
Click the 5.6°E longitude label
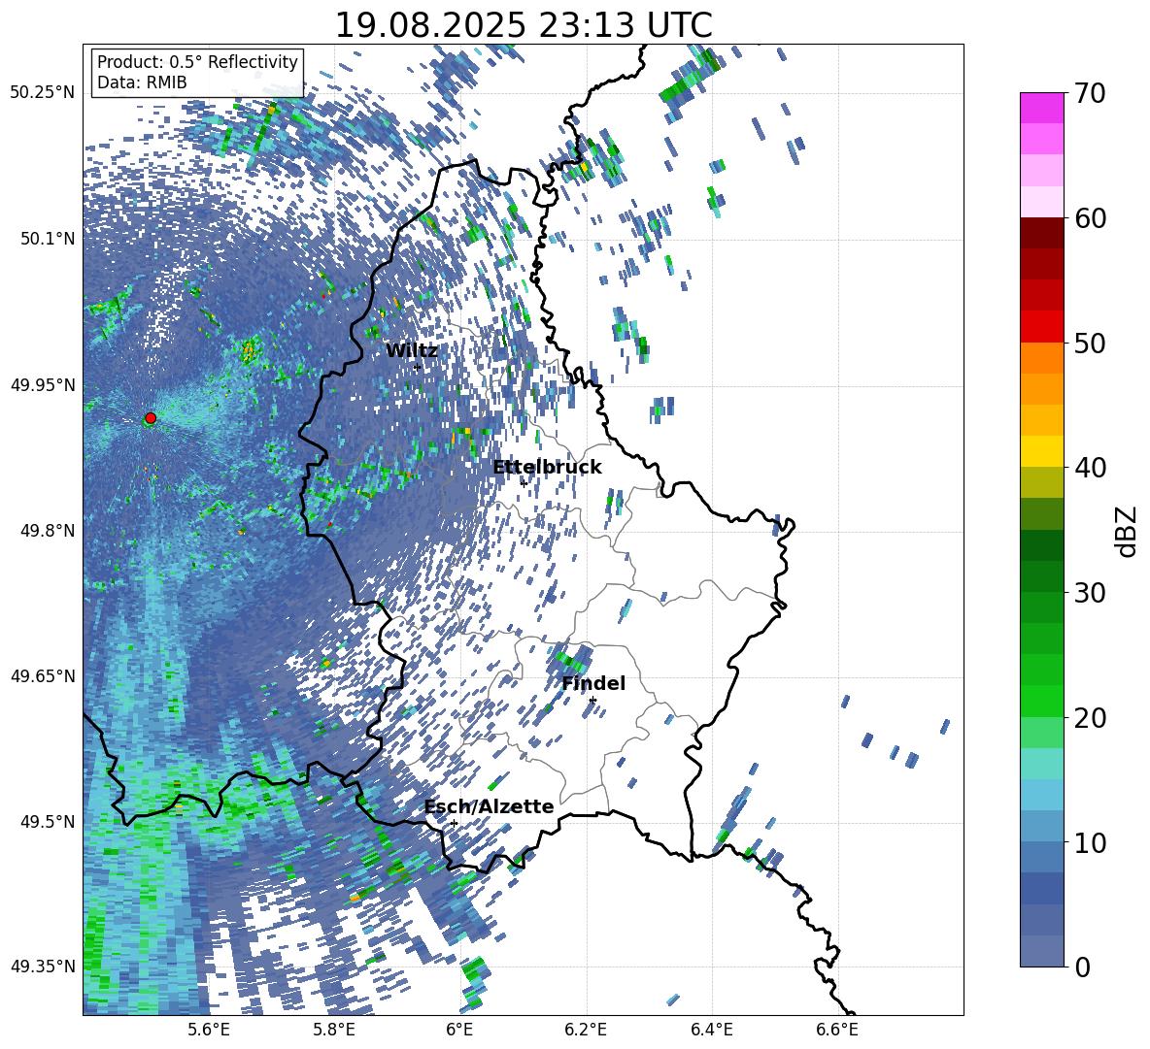point(208,1030)
